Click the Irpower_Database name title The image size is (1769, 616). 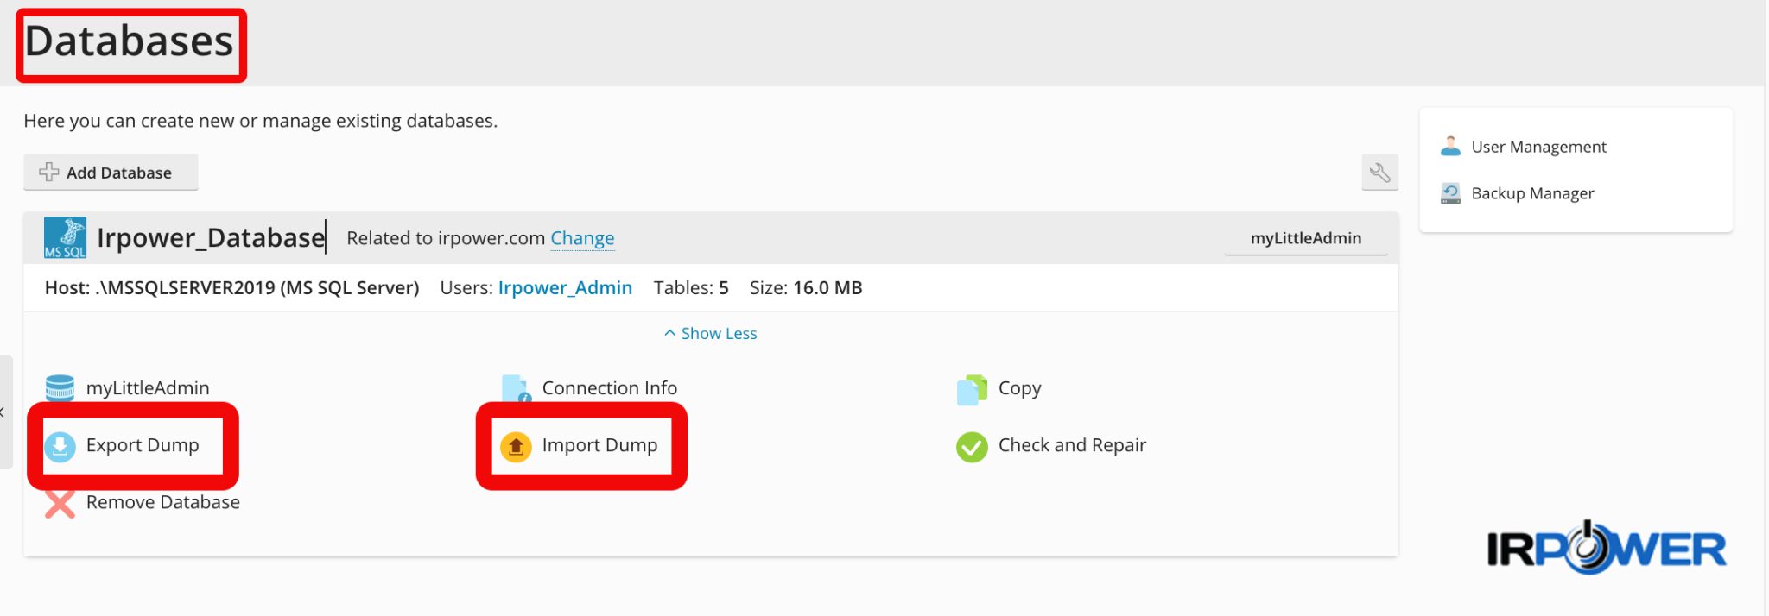pyautogui.click(x=211, y=238)
